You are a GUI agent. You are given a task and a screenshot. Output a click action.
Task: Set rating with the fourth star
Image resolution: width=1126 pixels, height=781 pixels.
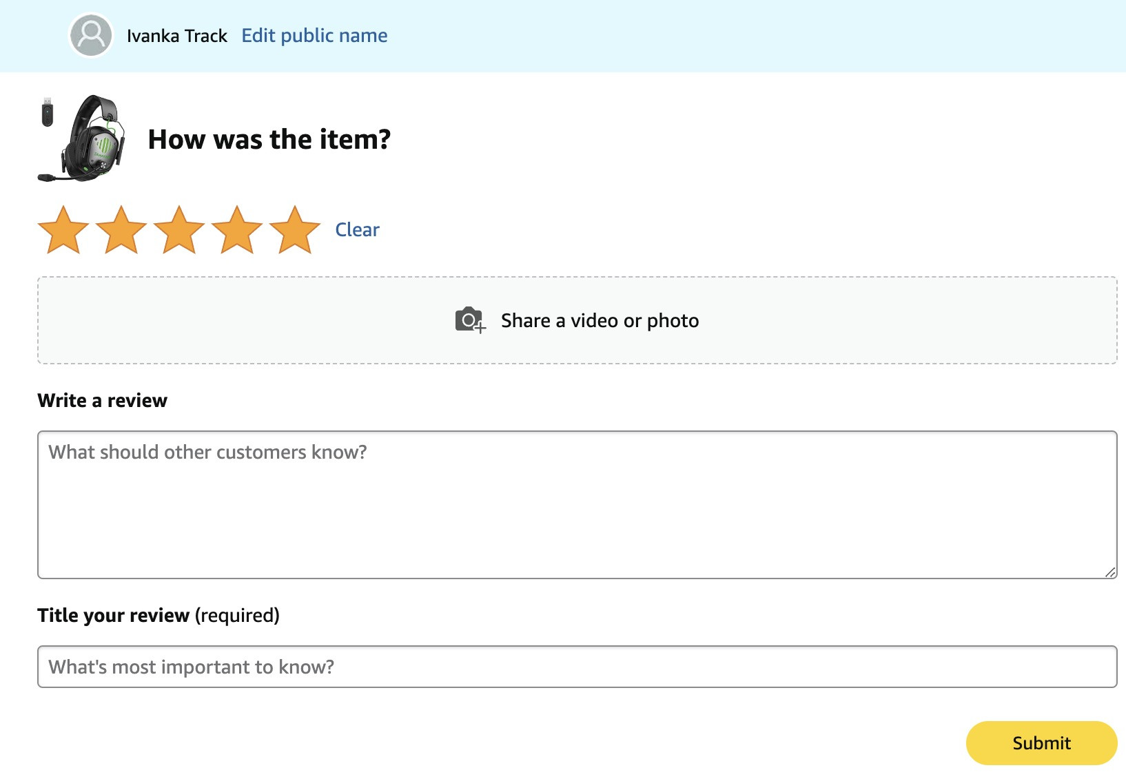coord(237,230)
